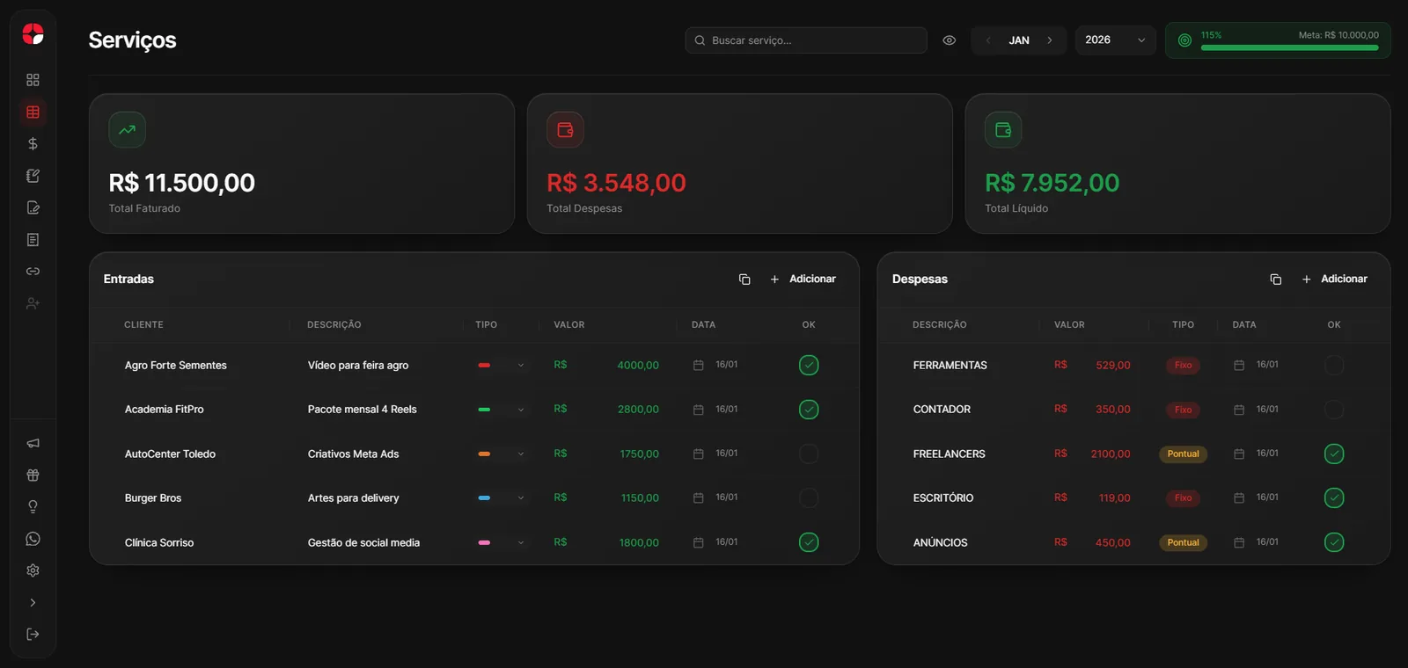The height and width of the screenshot is (668, 1408).
Task: Copy entries using Entradas duplicate icon
Action: 744,279
